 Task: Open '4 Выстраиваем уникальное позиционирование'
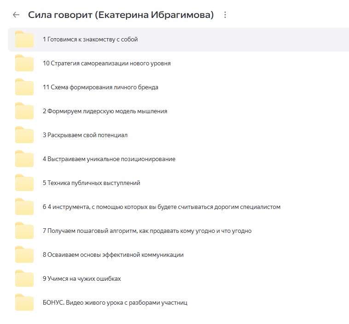click(109, 159)
